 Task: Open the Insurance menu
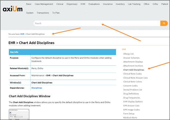(x=108, y=4)
